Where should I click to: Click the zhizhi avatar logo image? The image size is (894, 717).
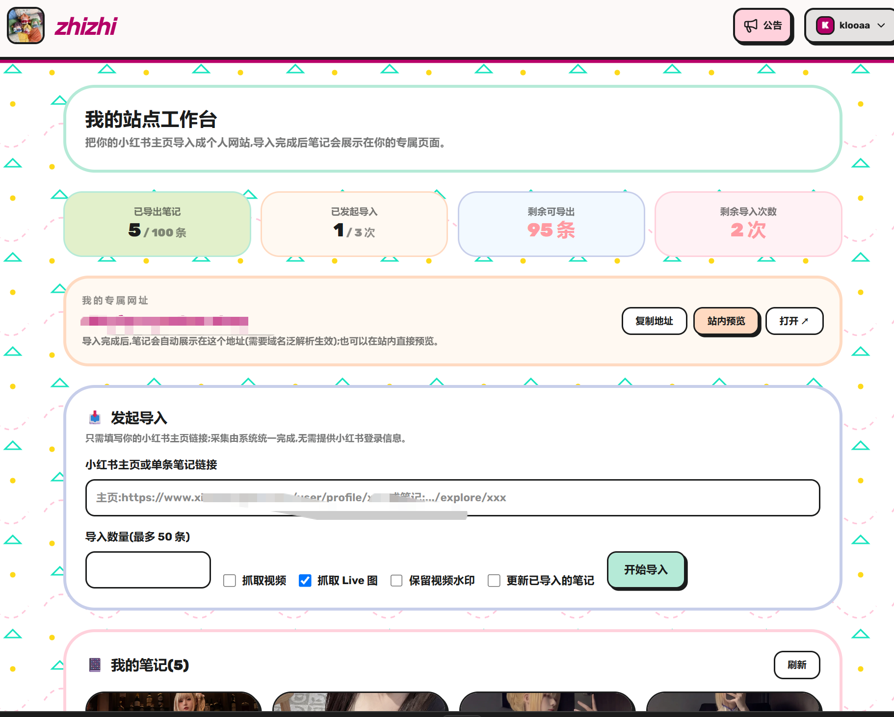click(26, 26)
